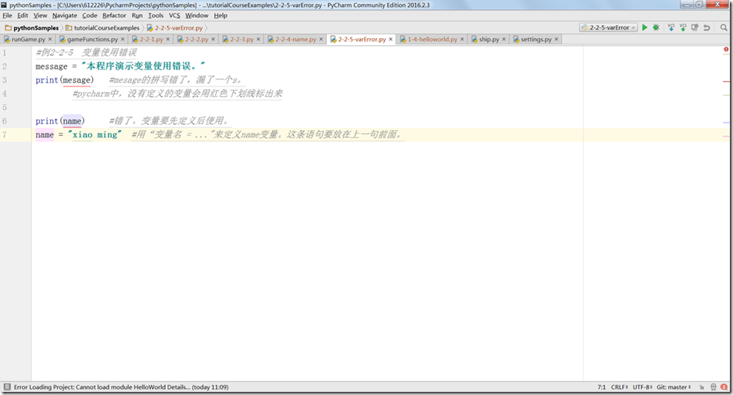Click VCS commit changes icon (green arrow)
Screen dimensions: 733x395
[683, 27]
